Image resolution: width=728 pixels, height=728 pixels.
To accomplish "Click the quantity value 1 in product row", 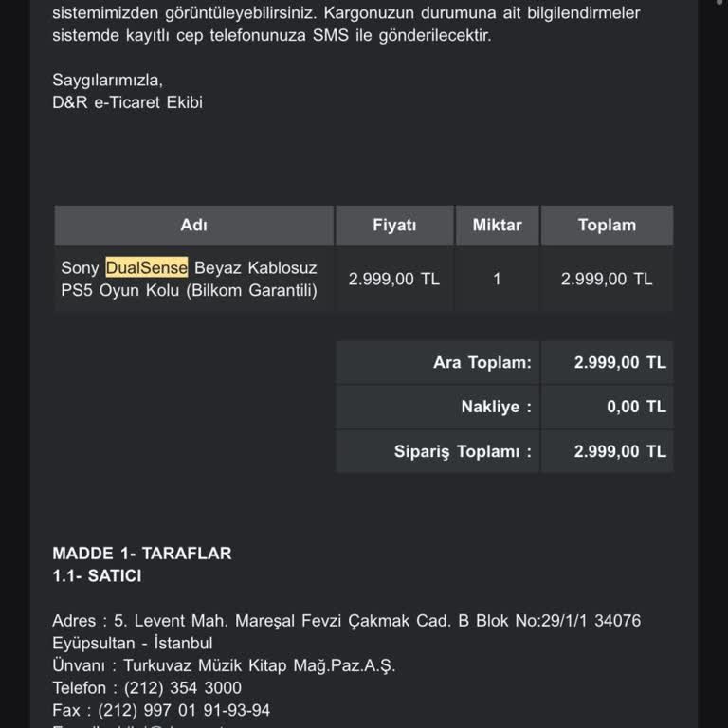I will pyautogui.click(x=497, y=279).
